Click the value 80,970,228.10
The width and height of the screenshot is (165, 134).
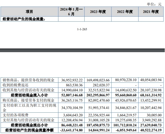(126, 80)
